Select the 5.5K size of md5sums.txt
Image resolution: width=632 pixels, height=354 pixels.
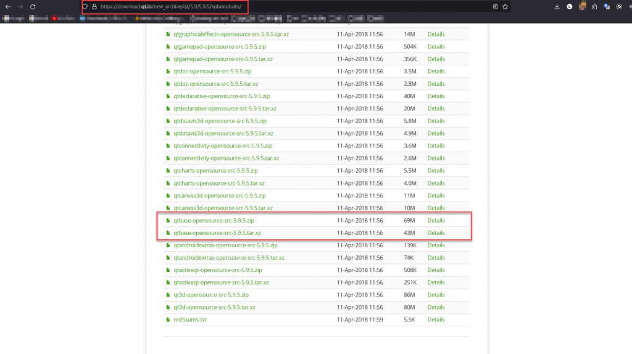coord(409,319)
